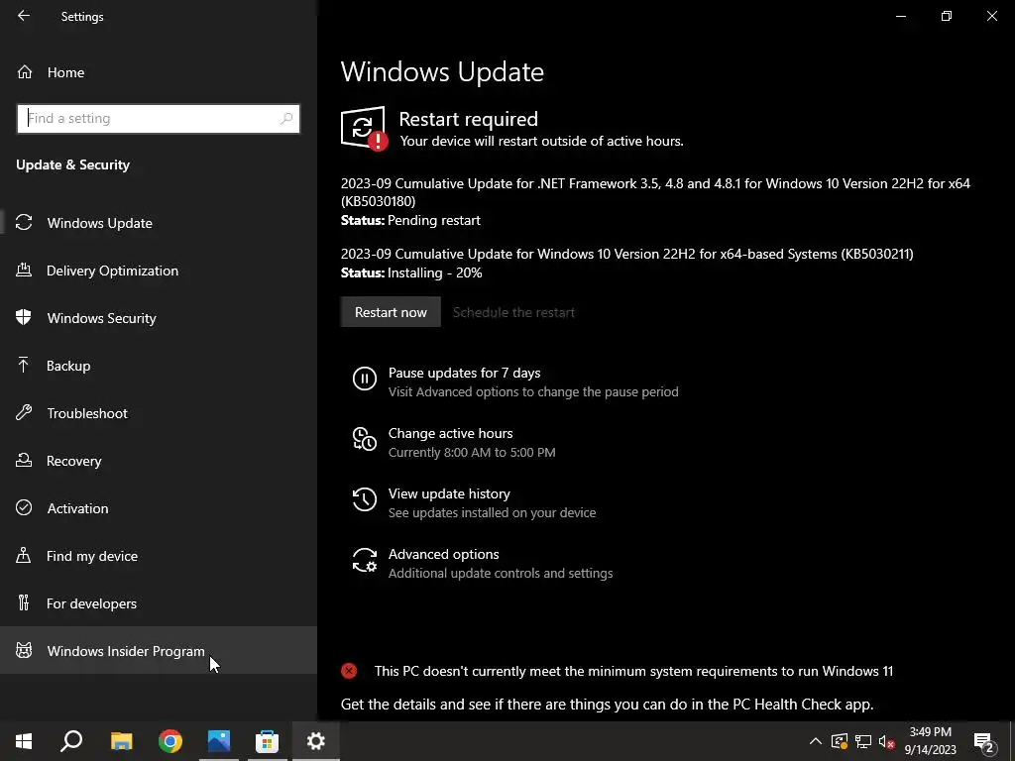This screenshot has height=761, width=1015.
Task: Click the back arrow in Settings
Action: click(x=24, y=16)
